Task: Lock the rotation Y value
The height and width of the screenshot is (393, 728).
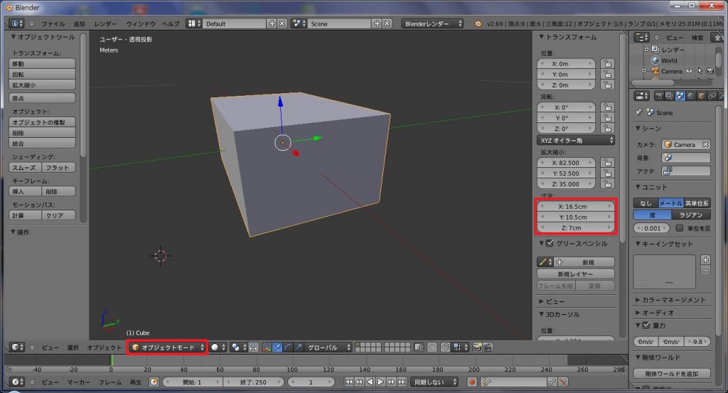Action: pos(607,118)
